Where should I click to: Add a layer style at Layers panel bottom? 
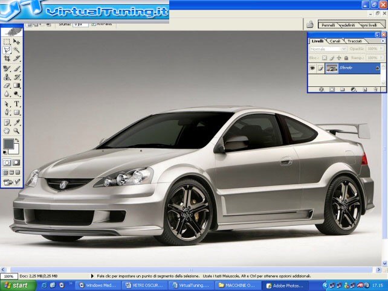pyautogui.click(x=321, y=89)
